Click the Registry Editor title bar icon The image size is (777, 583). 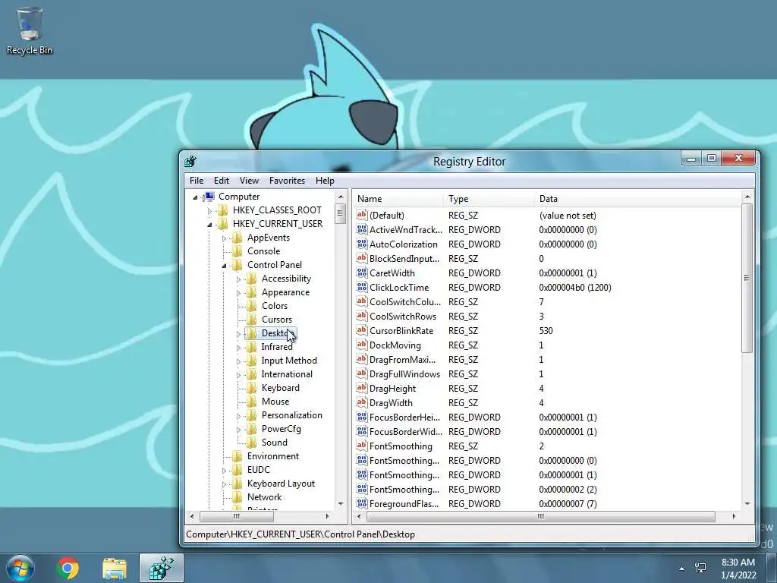[190, 161]
